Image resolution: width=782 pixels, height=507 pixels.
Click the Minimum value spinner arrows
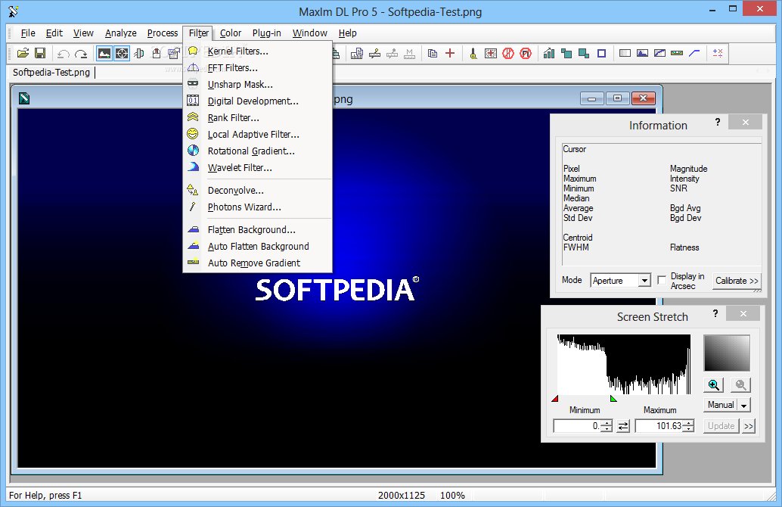(x=607, y=426)
